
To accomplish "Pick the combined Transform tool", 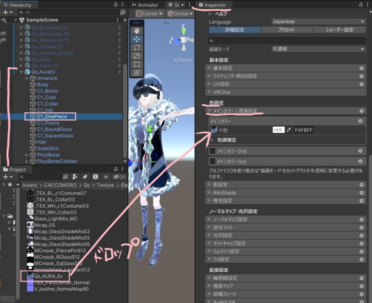I will click(137, 73).
